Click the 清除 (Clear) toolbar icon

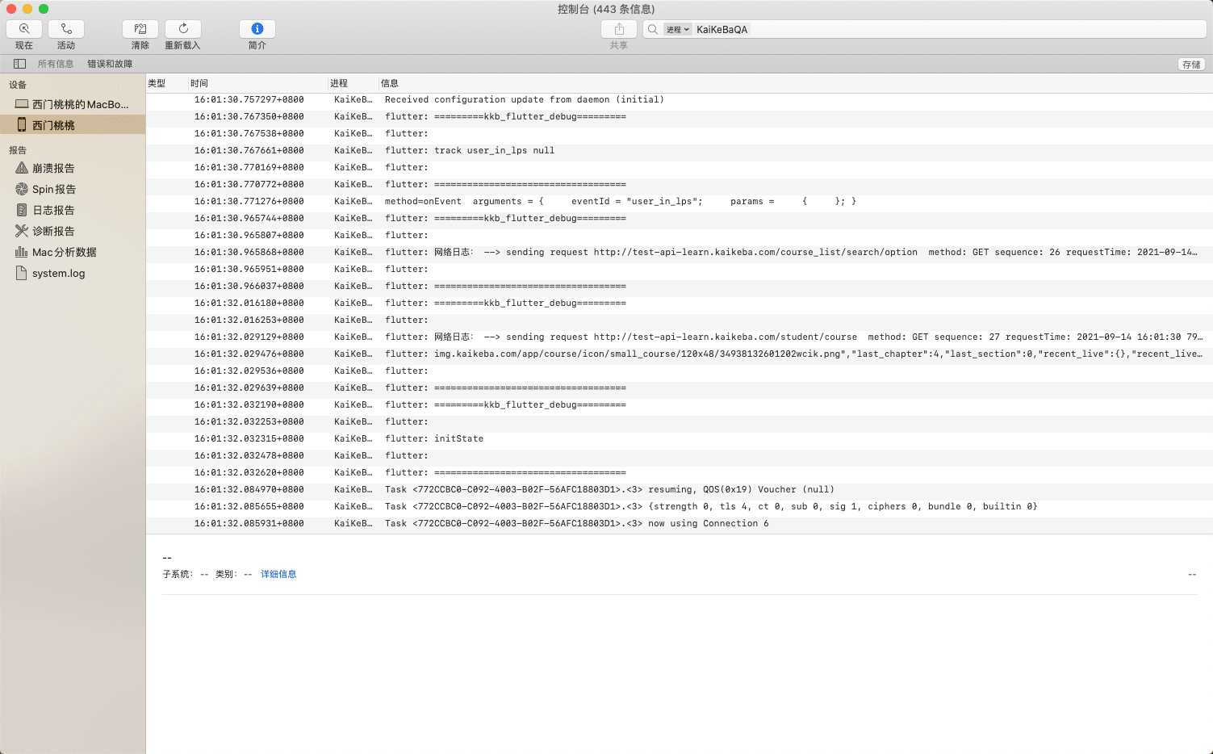click(x=140, y=29)
